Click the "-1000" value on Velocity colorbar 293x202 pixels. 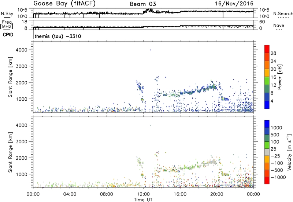tap(278, 177)
